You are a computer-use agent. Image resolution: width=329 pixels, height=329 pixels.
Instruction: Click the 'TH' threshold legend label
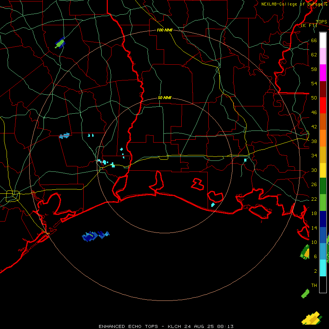(314, 285)
